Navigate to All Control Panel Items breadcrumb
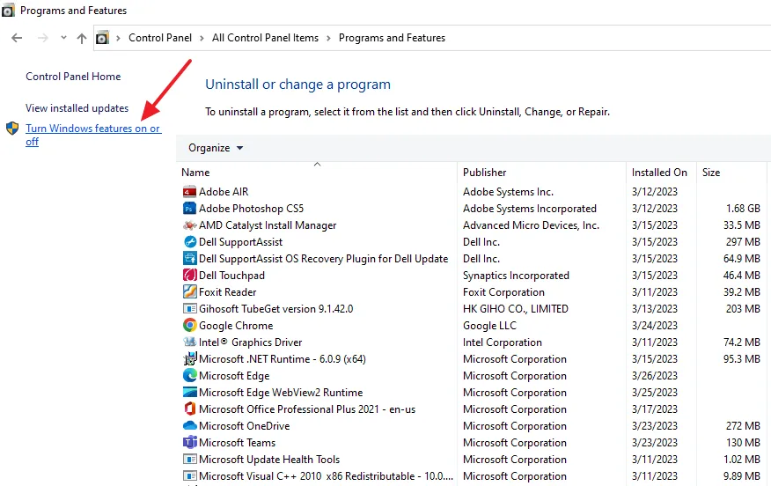The height and width of the screenshot is (486, 771). (265, 38)
